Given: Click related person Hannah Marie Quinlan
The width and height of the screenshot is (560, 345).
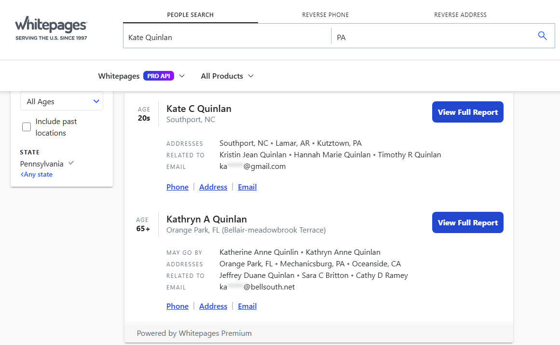Looking at the screenshot, I should (332, 154).
